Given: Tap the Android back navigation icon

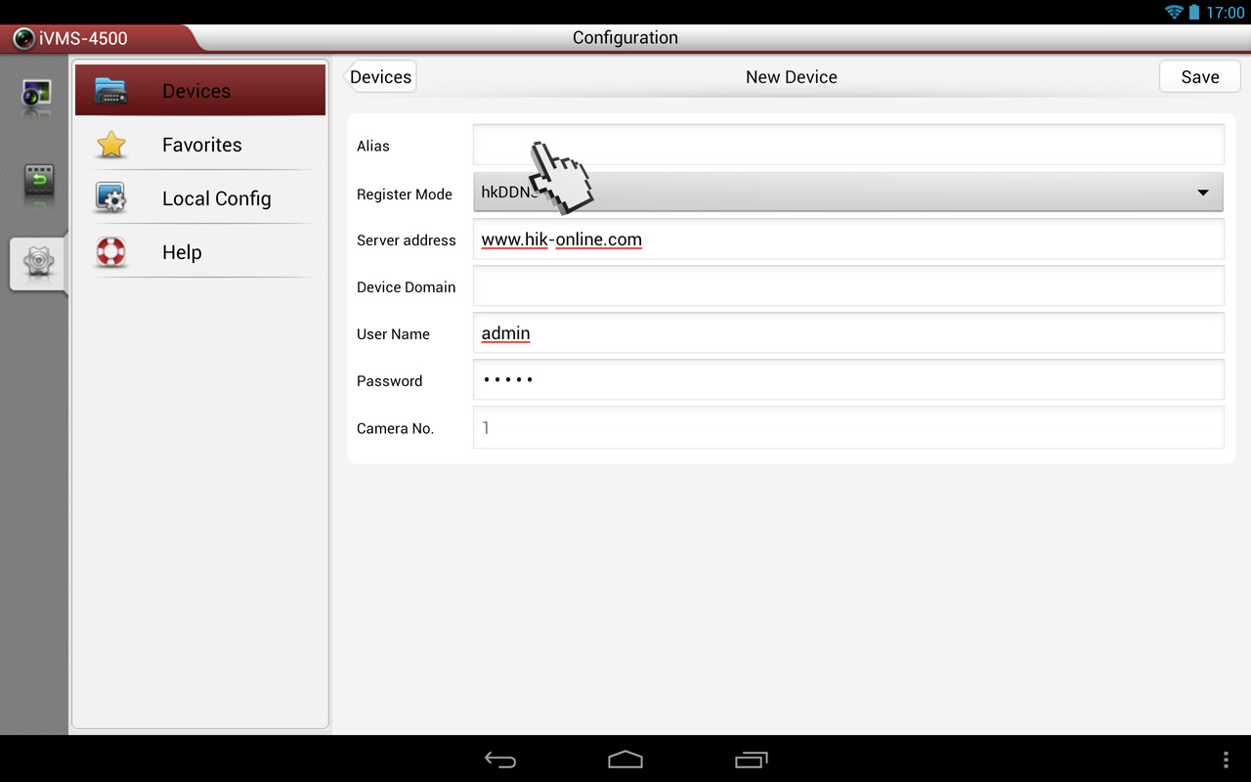Looking at the screenshot, I should pyautogui.click(x=500, y=760).
